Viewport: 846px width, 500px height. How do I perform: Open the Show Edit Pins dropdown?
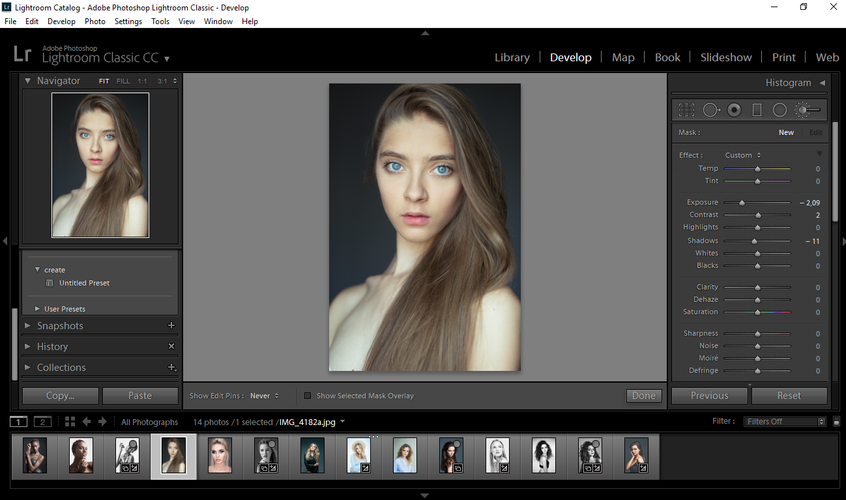(260, 395)
